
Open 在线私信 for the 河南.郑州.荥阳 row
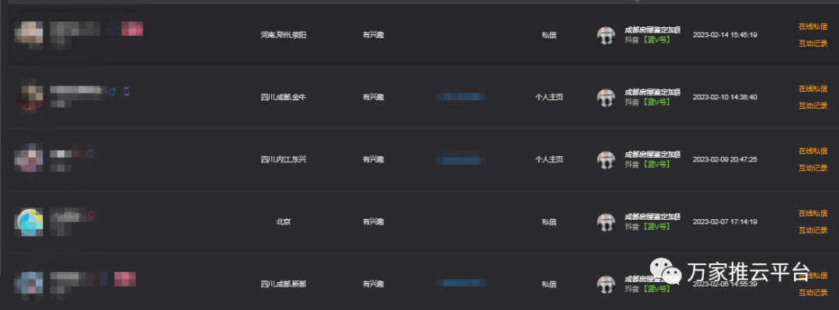pos(813,26)
